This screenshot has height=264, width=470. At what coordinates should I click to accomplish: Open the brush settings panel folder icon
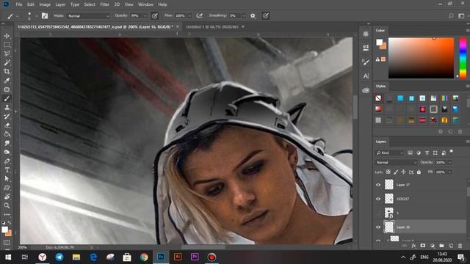pyautogui.click(x=45, y=15)
